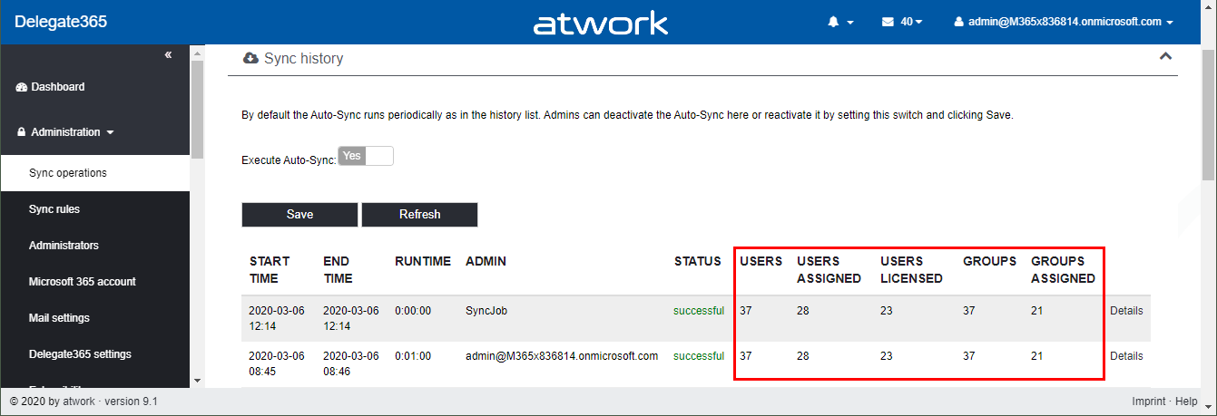Open the mail envelope icon with 40
The width and height of the screenshot is (1217, 416).
[x=888, y=22]
